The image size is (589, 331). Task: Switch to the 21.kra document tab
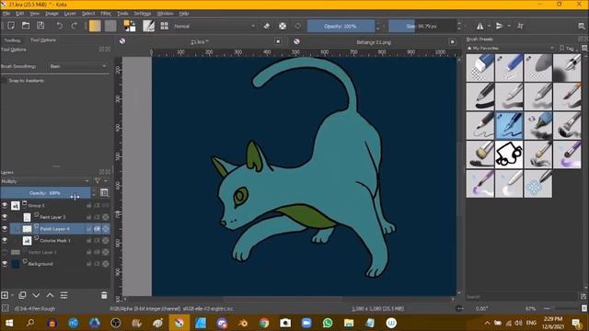tap(199, 41)
